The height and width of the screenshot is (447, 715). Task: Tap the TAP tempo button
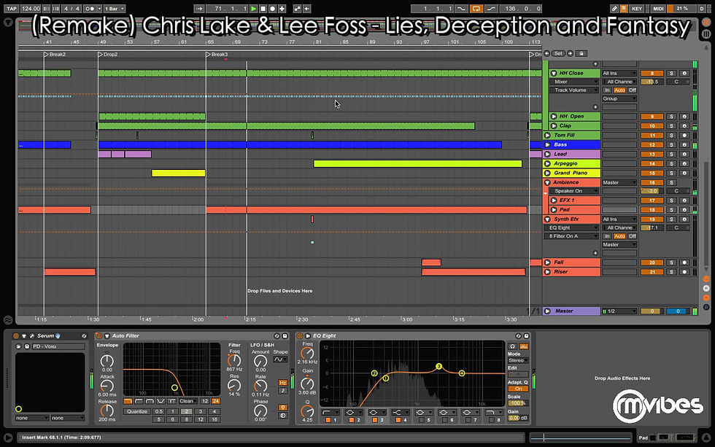(x=12, y=8)
